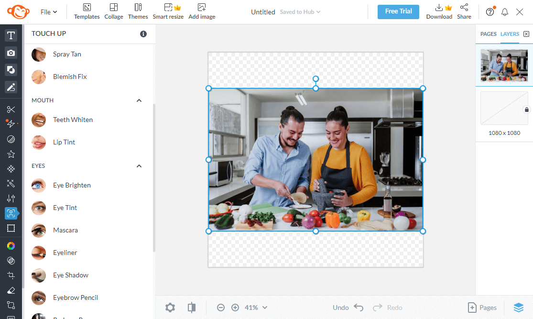533x319 pixels.
Task: Select the Graphics tool in the sidebar
Action: point(11,70)
